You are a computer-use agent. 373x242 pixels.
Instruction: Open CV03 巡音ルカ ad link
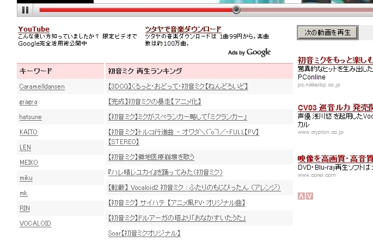[x=335, y=108]
